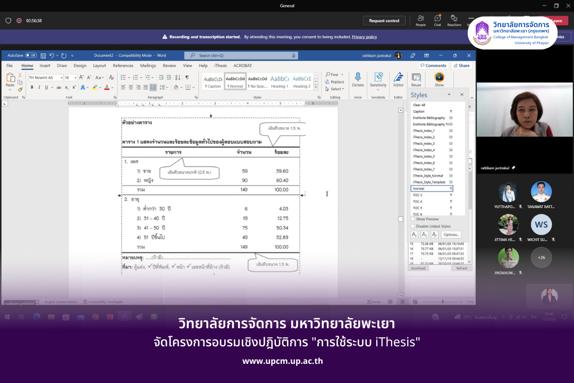
Task: Click the Subscript button
Action: [66, 87]
